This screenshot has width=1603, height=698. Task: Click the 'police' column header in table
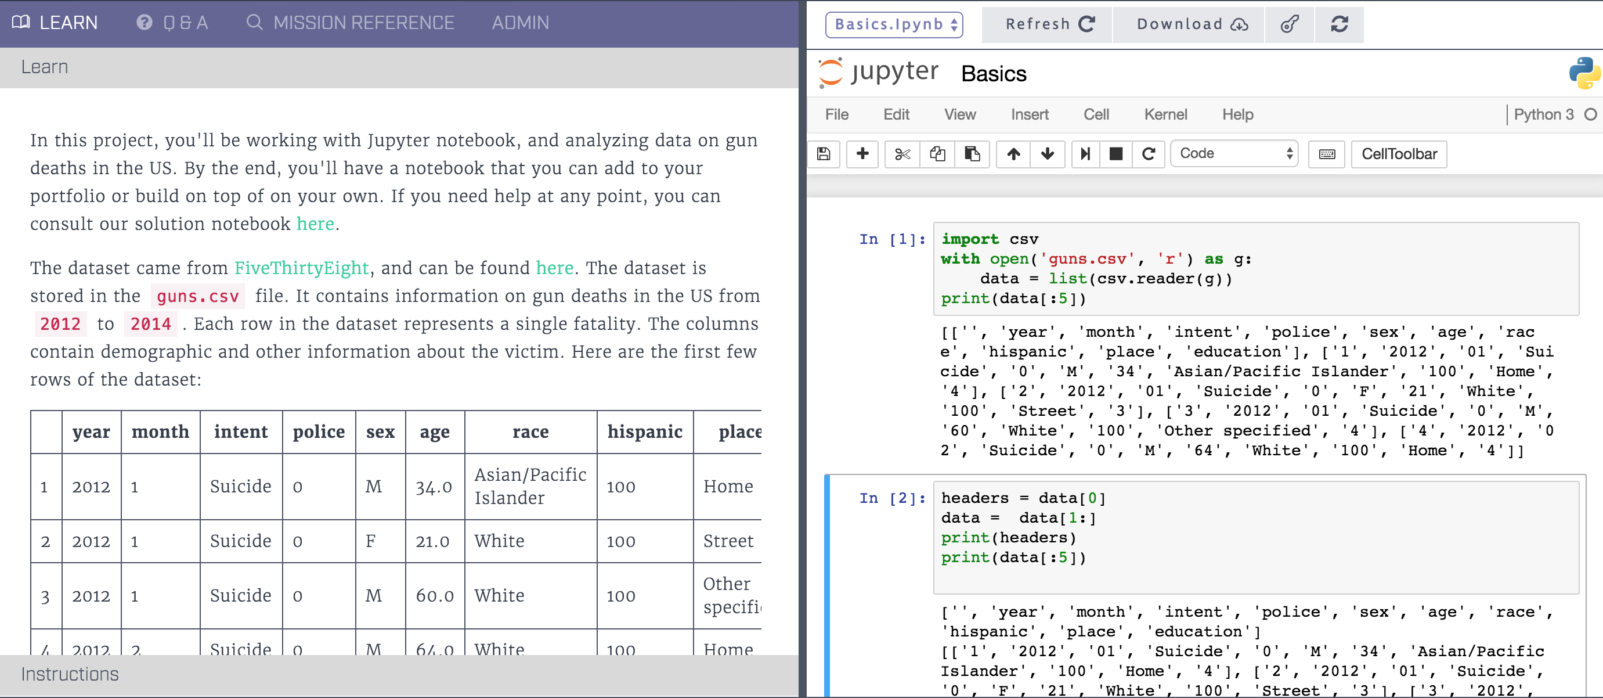click(319, 431)
